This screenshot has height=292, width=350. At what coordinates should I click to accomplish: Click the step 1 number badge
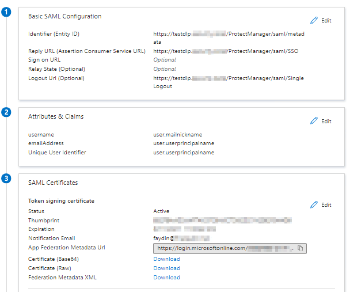coord(6,13)
